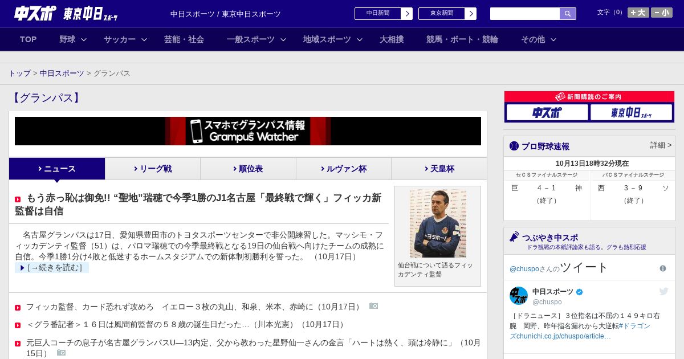Click the フィッカデンティ監督 photo thumbnail
This screenshot has height=359, width=684.
[x=438, y=223]
